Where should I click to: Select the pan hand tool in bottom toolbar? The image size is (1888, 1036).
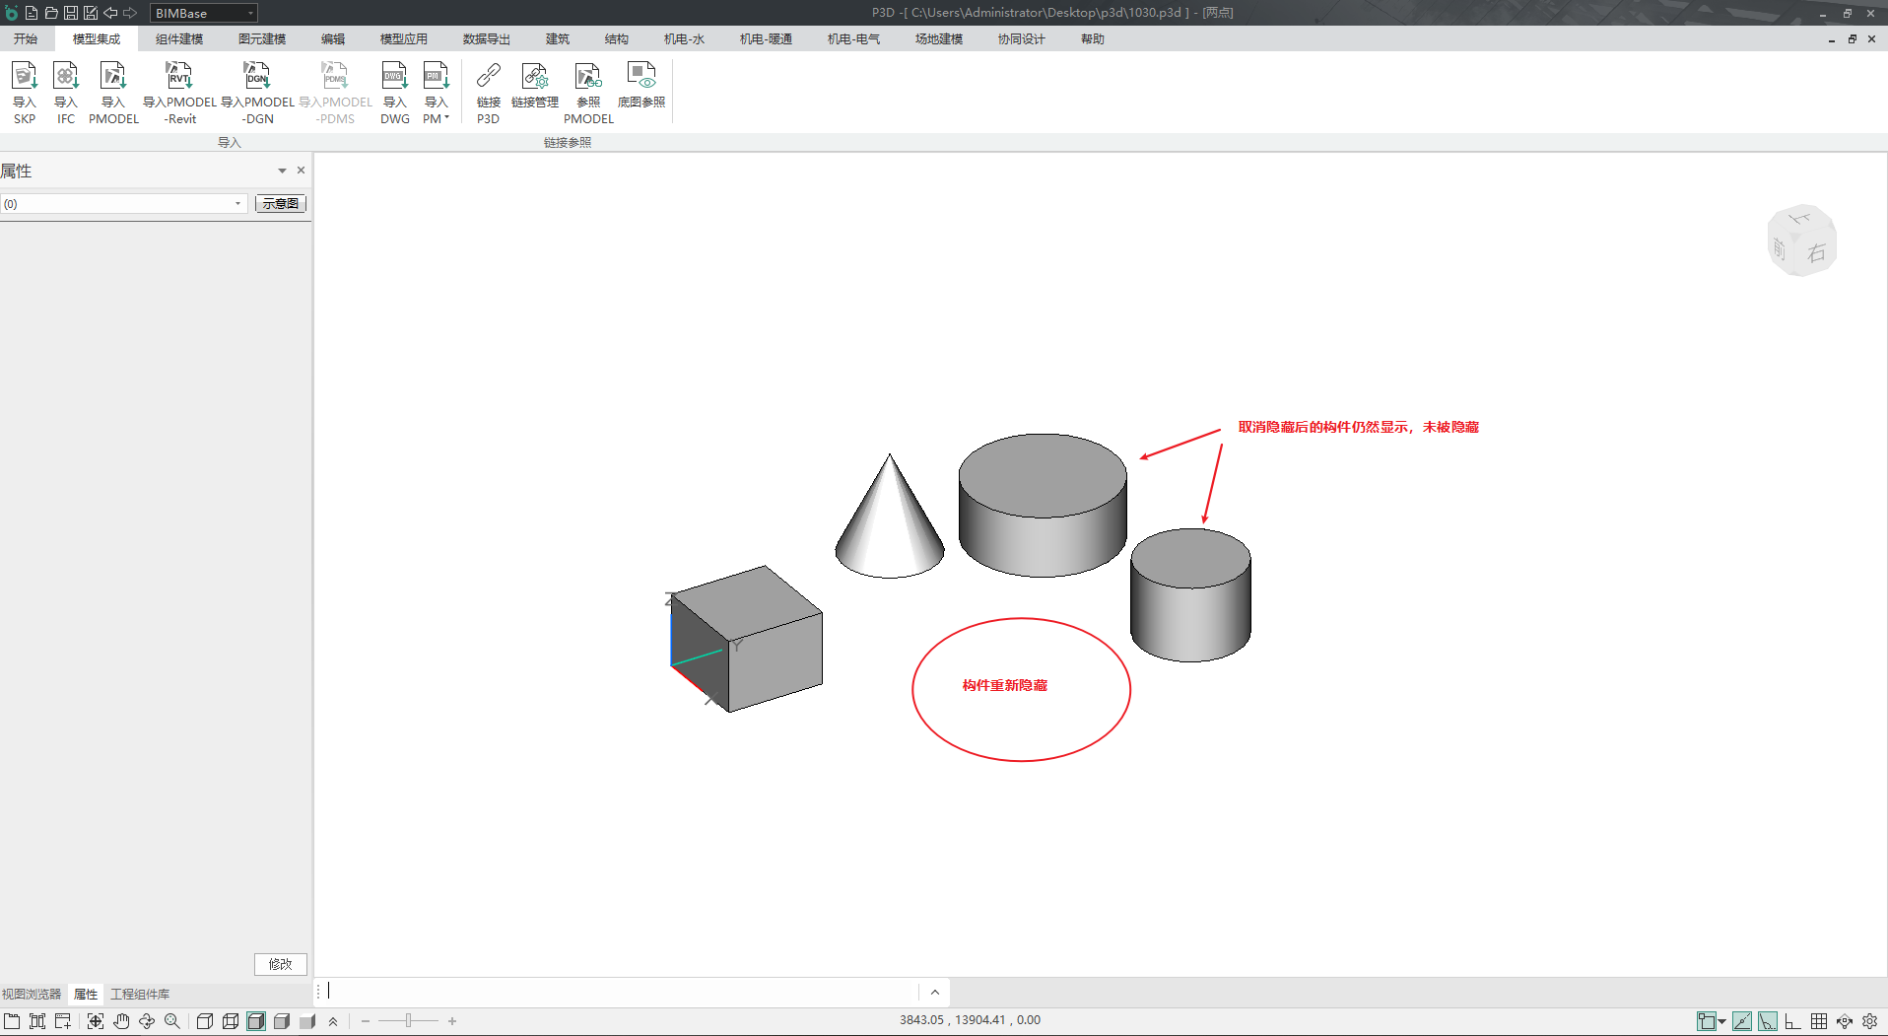[121, 1021]
